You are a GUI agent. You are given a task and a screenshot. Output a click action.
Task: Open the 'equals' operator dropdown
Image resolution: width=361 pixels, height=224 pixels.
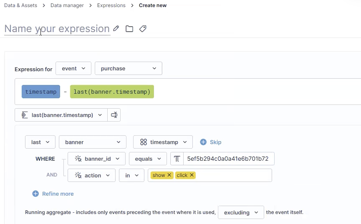pos(148,159)
